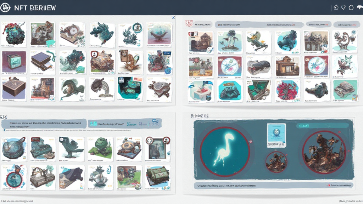Close the top-left gallery panel with X
The width and height of the screenshot is (363, 204).
pyautogui.click(x=173, y=17)
